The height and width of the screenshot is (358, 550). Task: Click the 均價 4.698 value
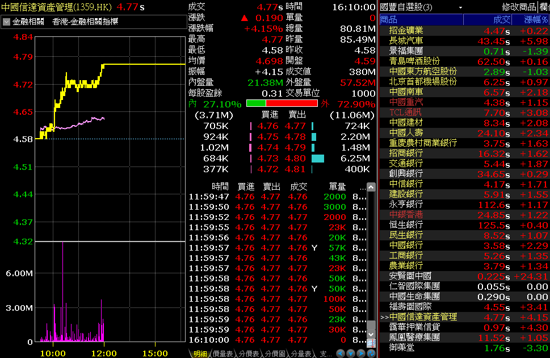tap(269, 61)
